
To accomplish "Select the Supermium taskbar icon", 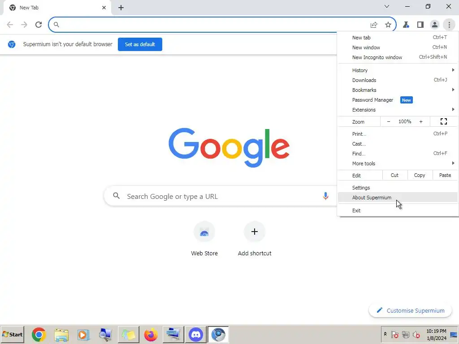I will (218, 334).
